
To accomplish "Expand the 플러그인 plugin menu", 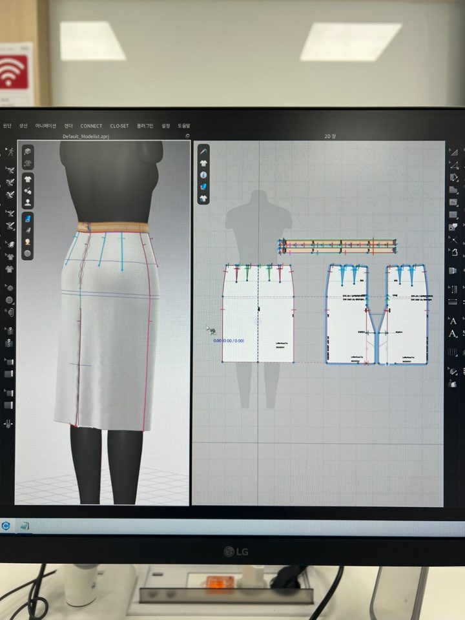I will [x=145, y=126].
